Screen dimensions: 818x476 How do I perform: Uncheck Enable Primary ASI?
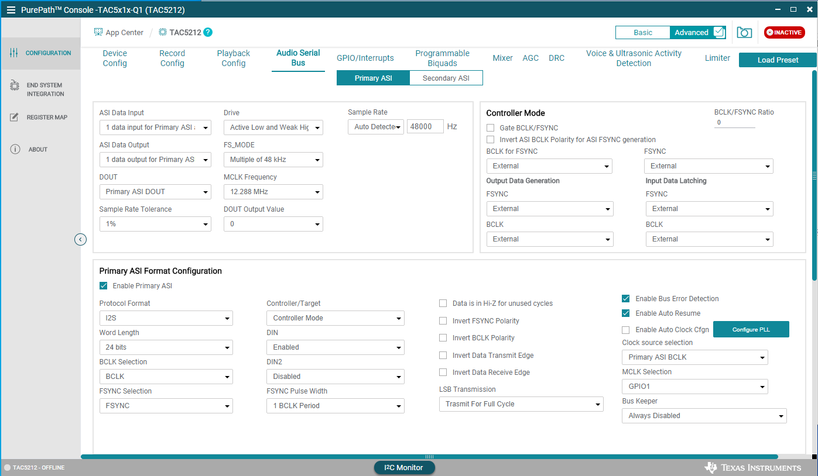click(104, 286)
